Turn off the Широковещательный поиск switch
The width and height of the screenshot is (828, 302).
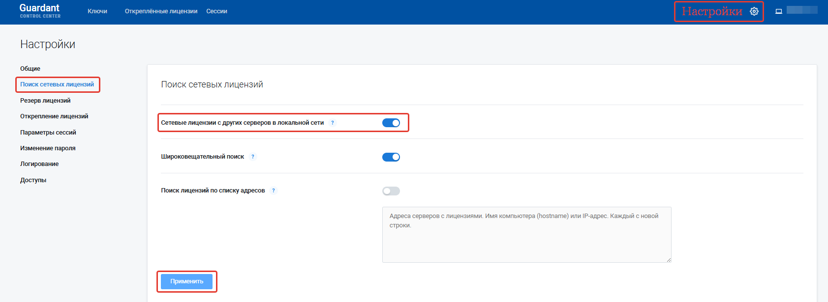click(x=391, y=157)
